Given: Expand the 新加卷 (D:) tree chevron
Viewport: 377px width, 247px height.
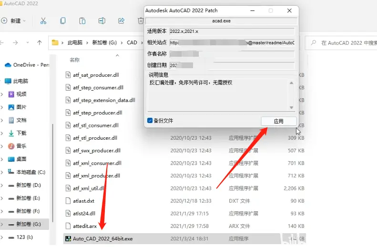Looking at the screenshot, I should point(2,185).
